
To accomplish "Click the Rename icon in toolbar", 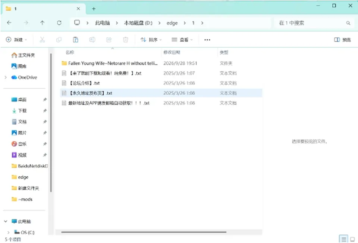I will [92, 40].
